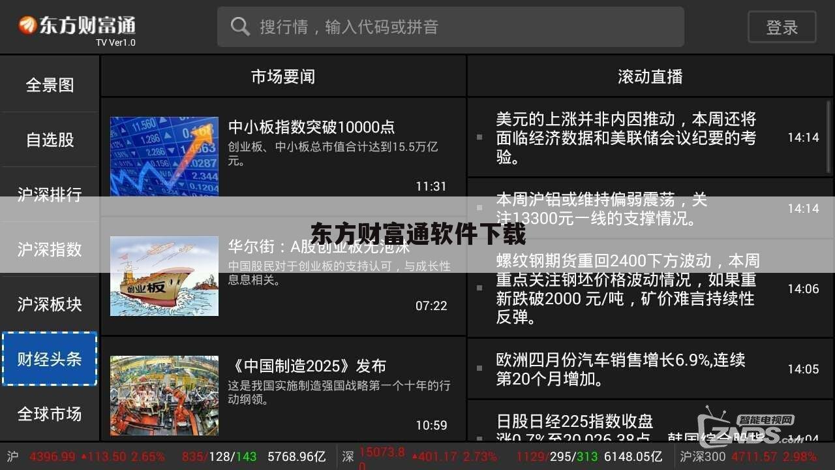Click the 登录 login button
This screenshot has width=835, height=470.
[x=782, y=27]
